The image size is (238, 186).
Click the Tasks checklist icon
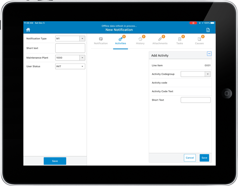click(x=179, y=39)
